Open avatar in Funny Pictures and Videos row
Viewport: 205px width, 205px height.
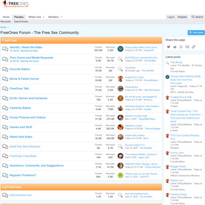[x=120, y=118]
